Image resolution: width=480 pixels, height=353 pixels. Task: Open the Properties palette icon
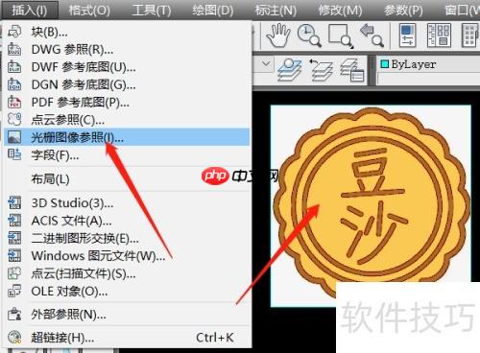407,35
